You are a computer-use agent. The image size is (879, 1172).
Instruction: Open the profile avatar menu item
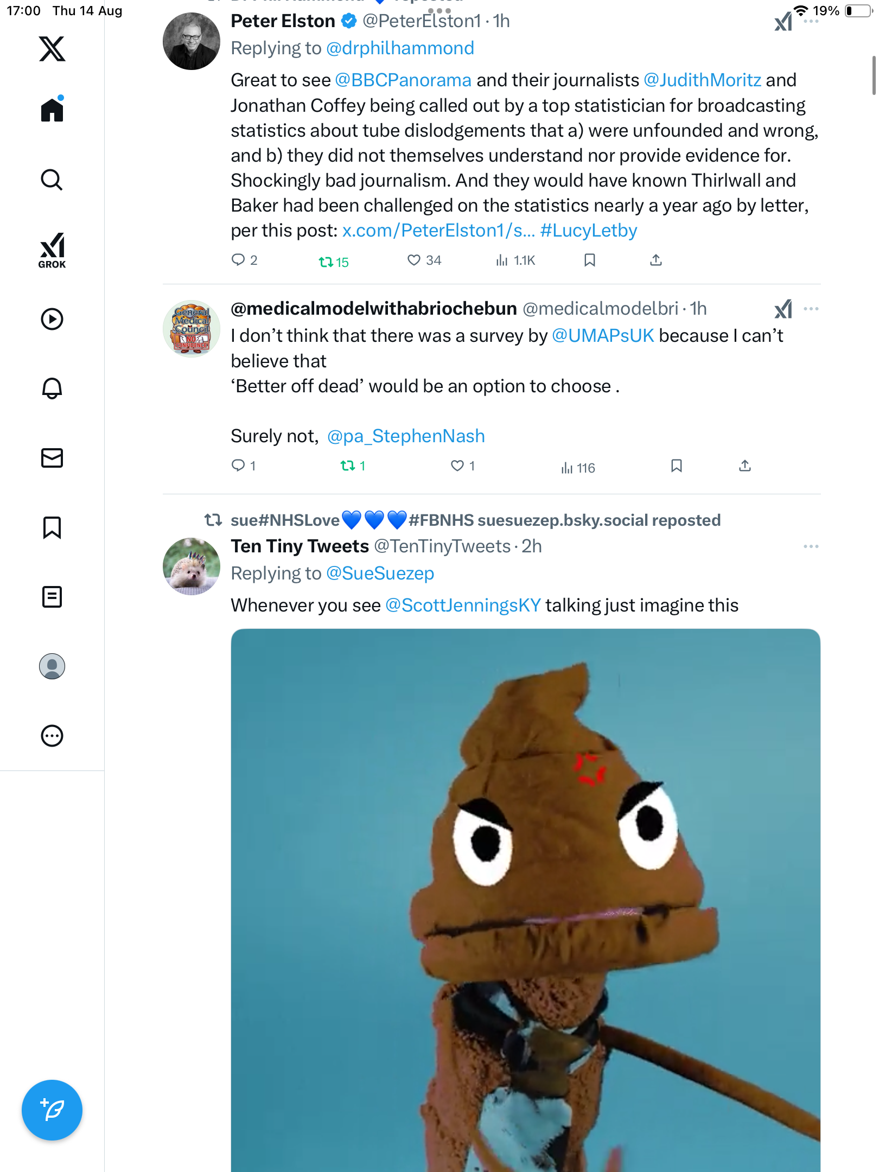52,666
